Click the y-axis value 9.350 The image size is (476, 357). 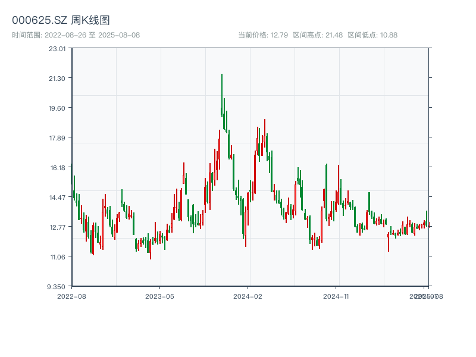[x=56, y=287]
